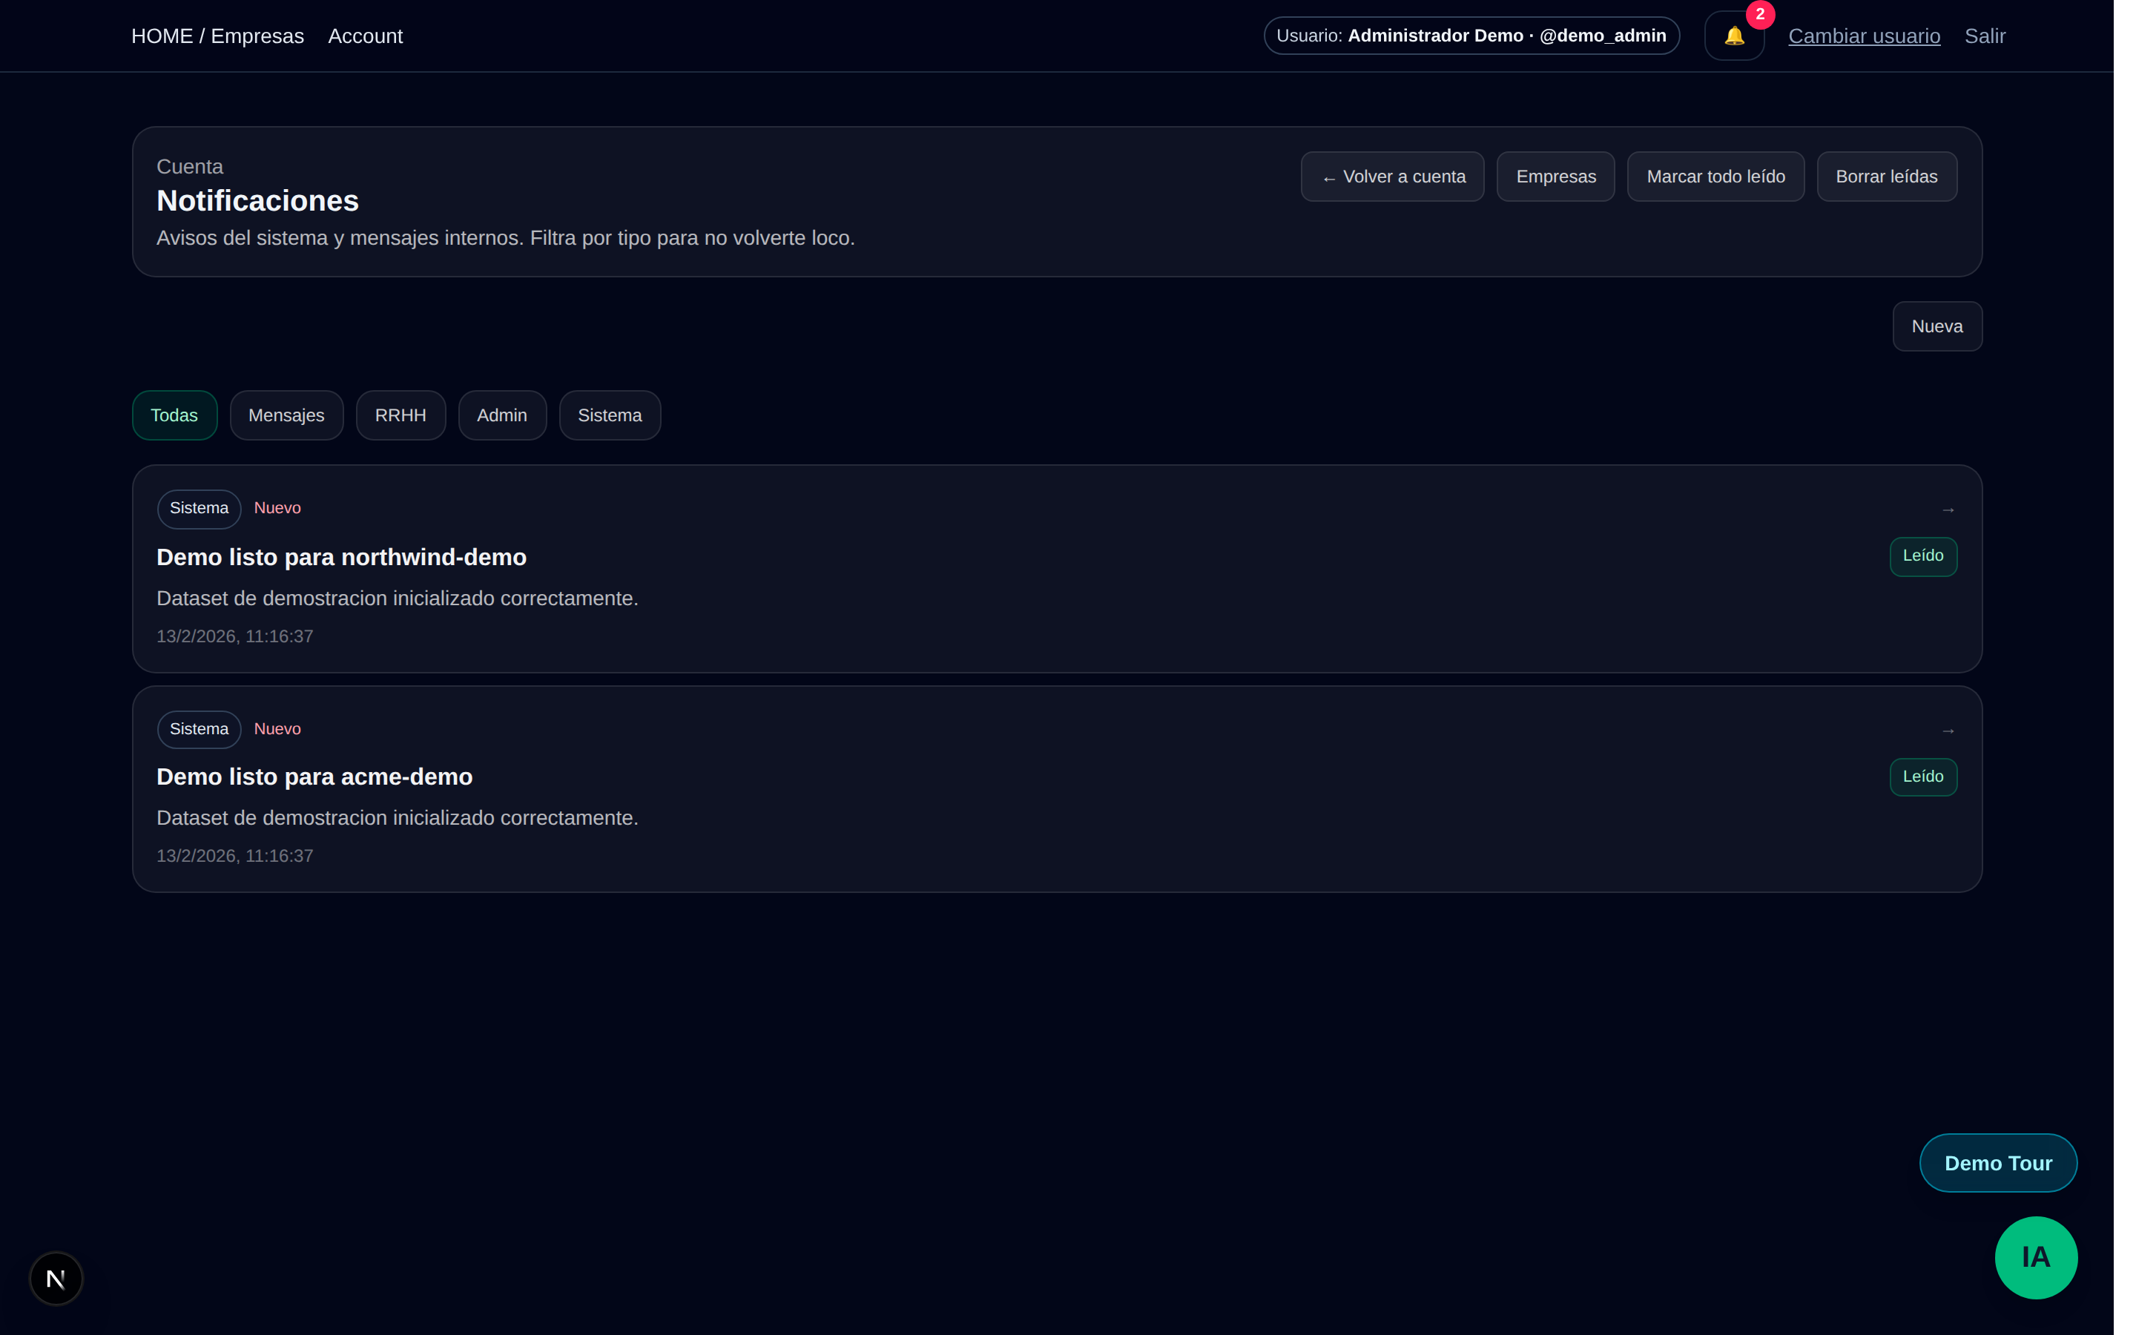The image size is (2136, 1335).
Task: Enable the Mensajes filter
Action: pos(286,415)
